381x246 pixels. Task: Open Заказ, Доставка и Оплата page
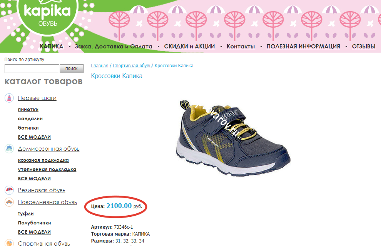(114, 47)
